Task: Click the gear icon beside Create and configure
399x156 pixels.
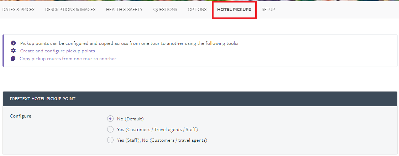Action: 13,51
